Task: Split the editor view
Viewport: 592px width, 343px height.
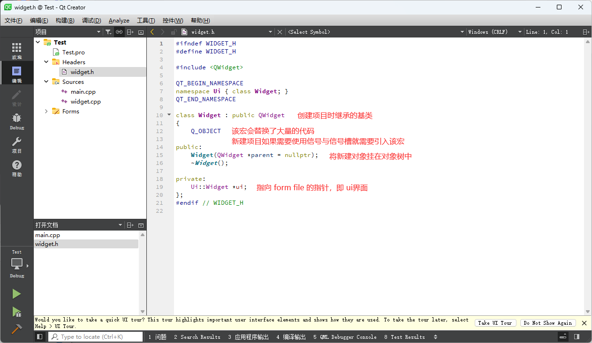Action: point(586,32)
